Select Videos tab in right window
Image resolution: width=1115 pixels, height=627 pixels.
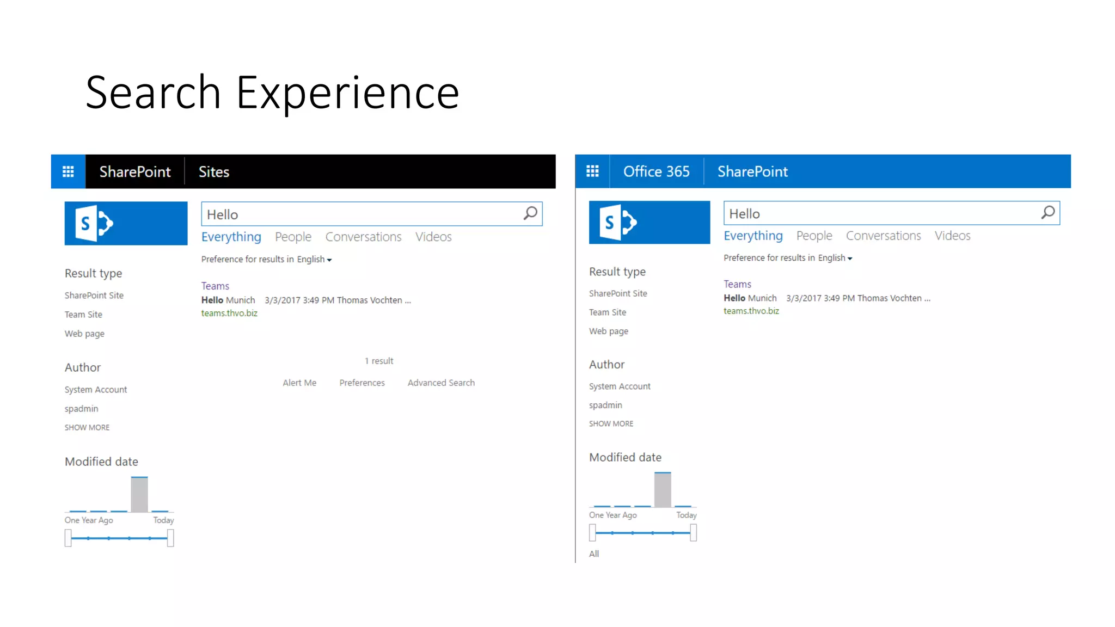953,236
